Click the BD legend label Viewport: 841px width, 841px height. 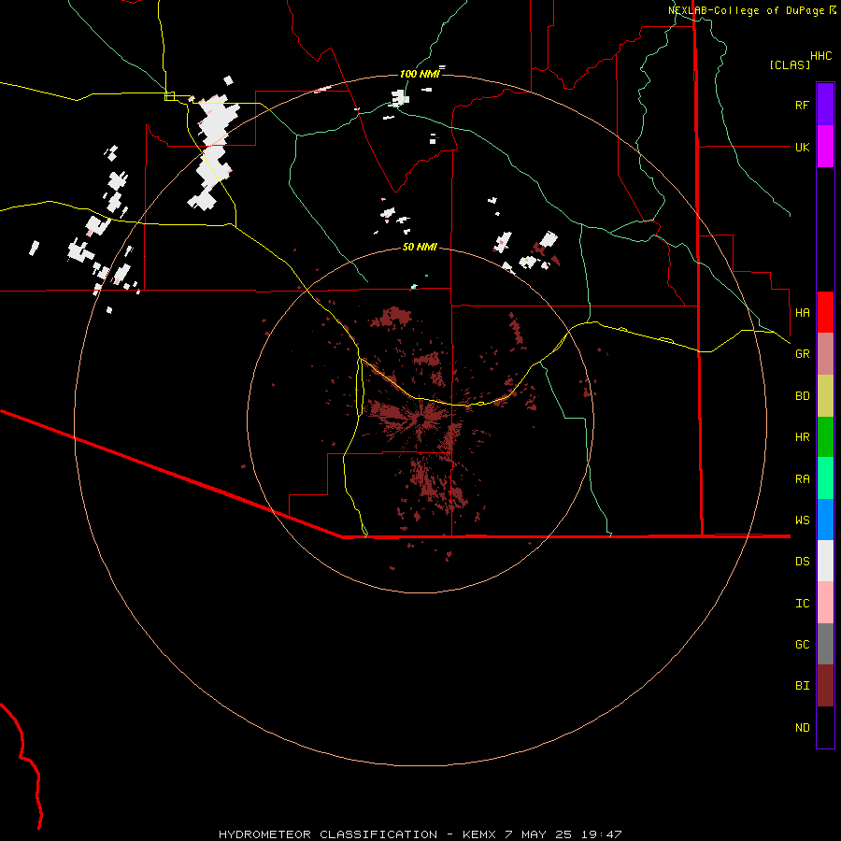pos(803,396)
